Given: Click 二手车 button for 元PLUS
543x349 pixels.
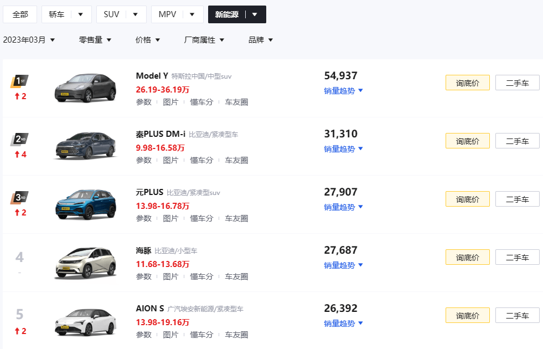Looking at the screenshot, I should [518, 199].
